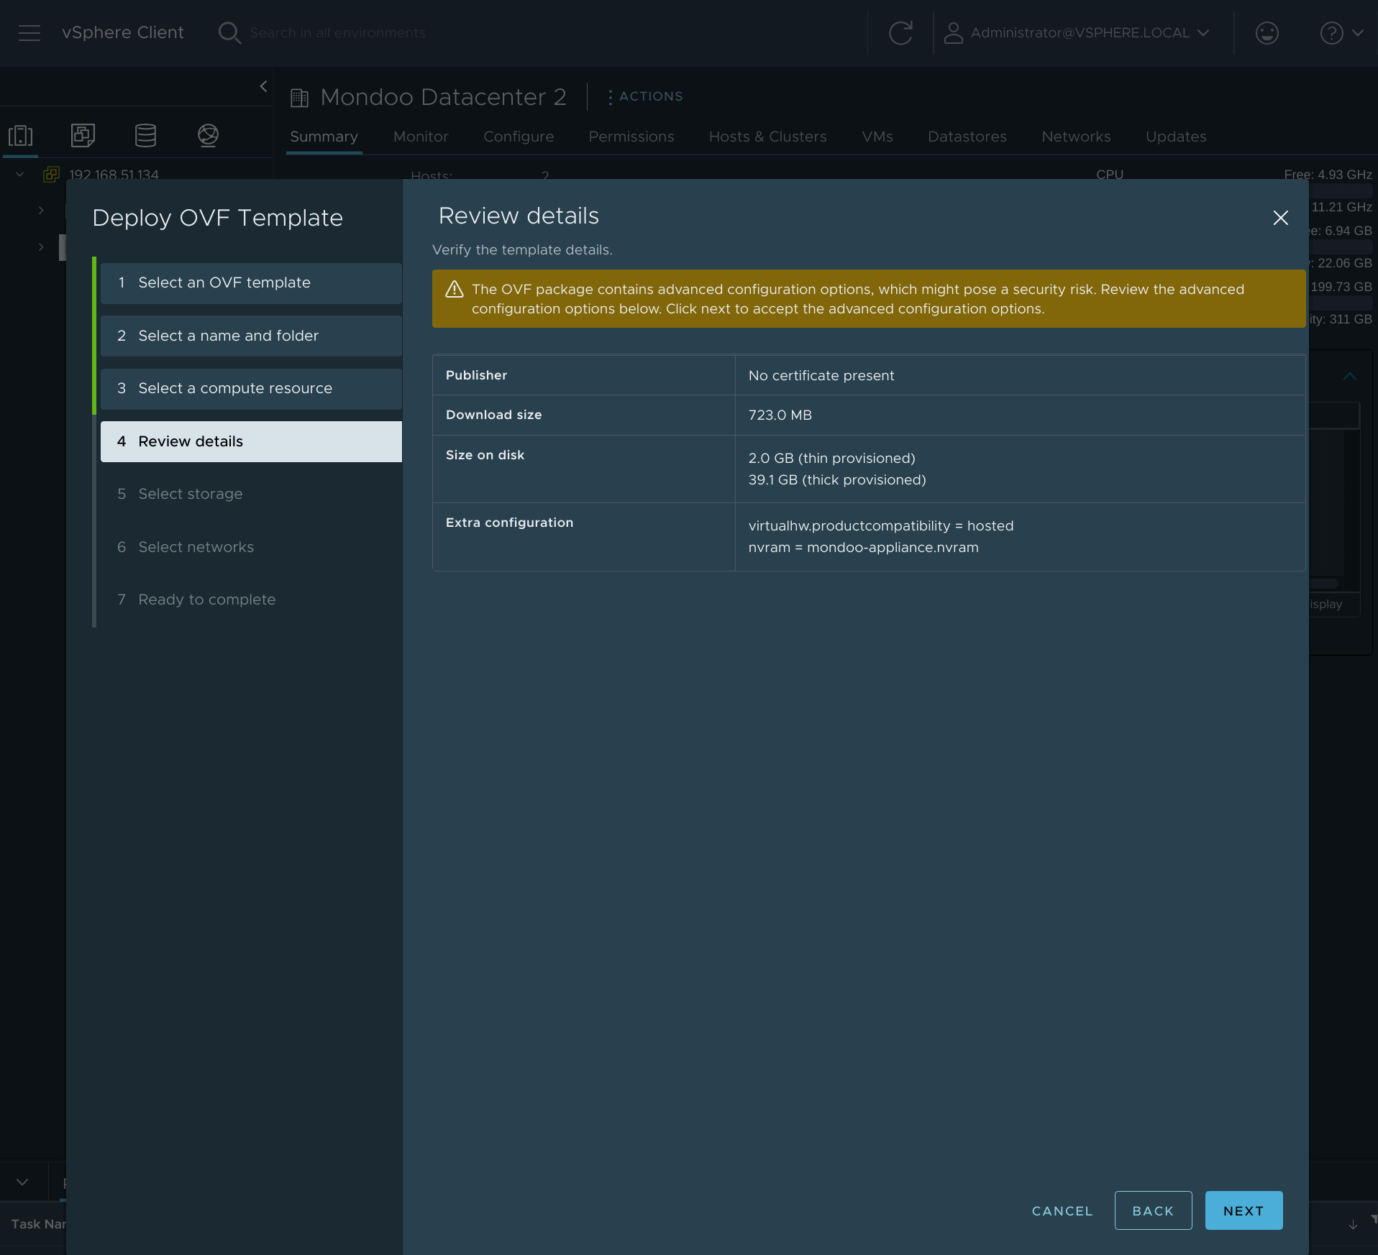The width and height of the screenshot is (1378, 1255).
Task: Click the search all environments field
Action: pyautogui.click(x=337, y=33)
